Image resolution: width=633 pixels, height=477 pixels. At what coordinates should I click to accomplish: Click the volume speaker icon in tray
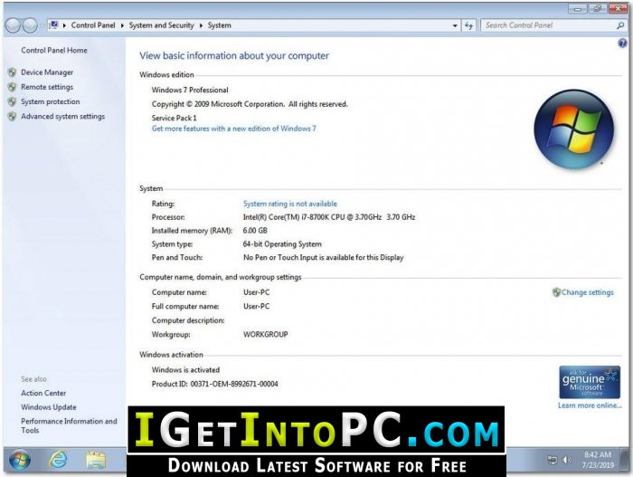tap(567, 460)
